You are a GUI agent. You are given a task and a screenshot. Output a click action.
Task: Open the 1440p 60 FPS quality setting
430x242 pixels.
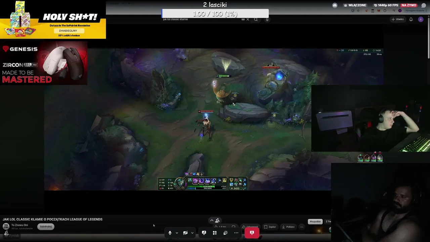coord(386,5)
